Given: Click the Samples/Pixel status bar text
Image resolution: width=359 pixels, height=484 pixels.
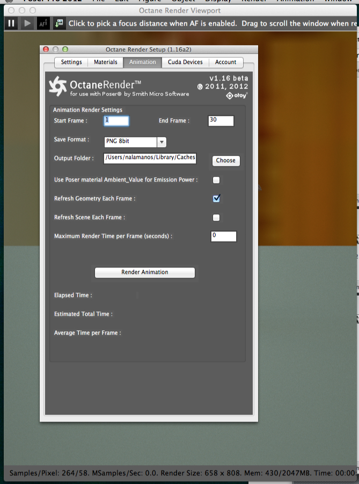Looking at the screenshot, I should (x=48, y=473).
